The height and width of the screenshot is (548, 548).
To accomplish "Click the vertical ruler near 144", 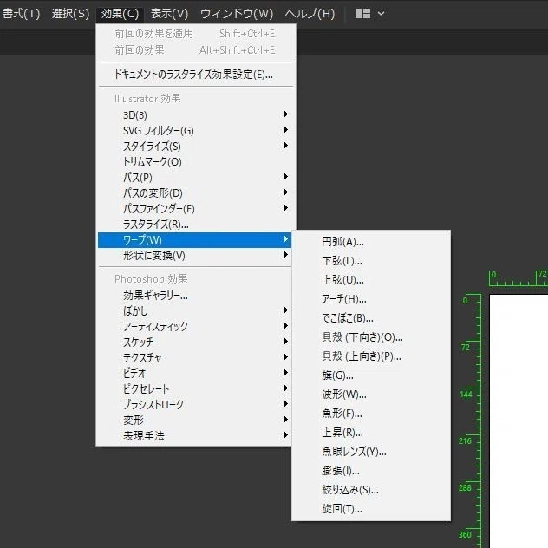I will click(x=470, y=395).
